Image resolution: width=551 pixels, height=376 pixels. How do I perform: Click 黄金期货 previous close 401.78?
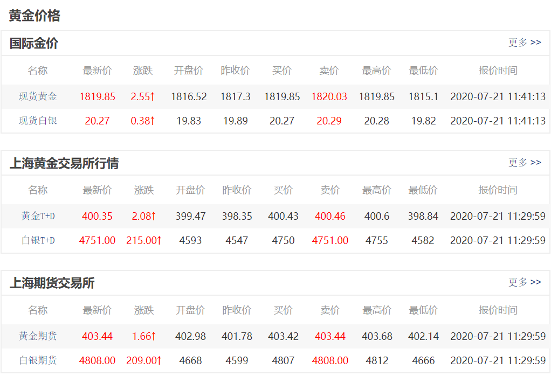pos(237,336)
